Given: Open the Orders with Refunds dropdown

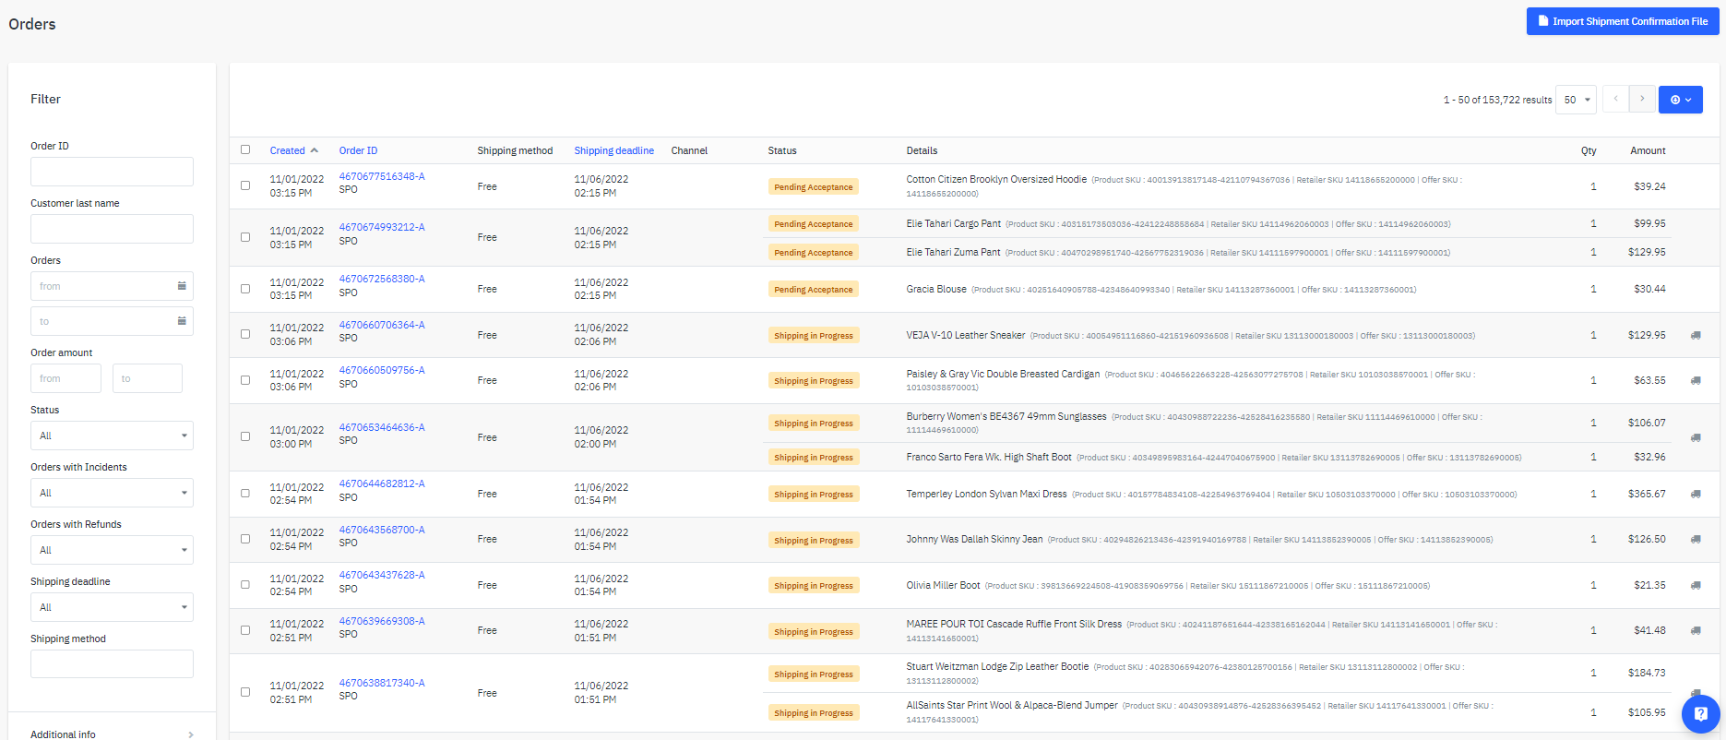Looking at the screenshot, I should click(112, 550).
